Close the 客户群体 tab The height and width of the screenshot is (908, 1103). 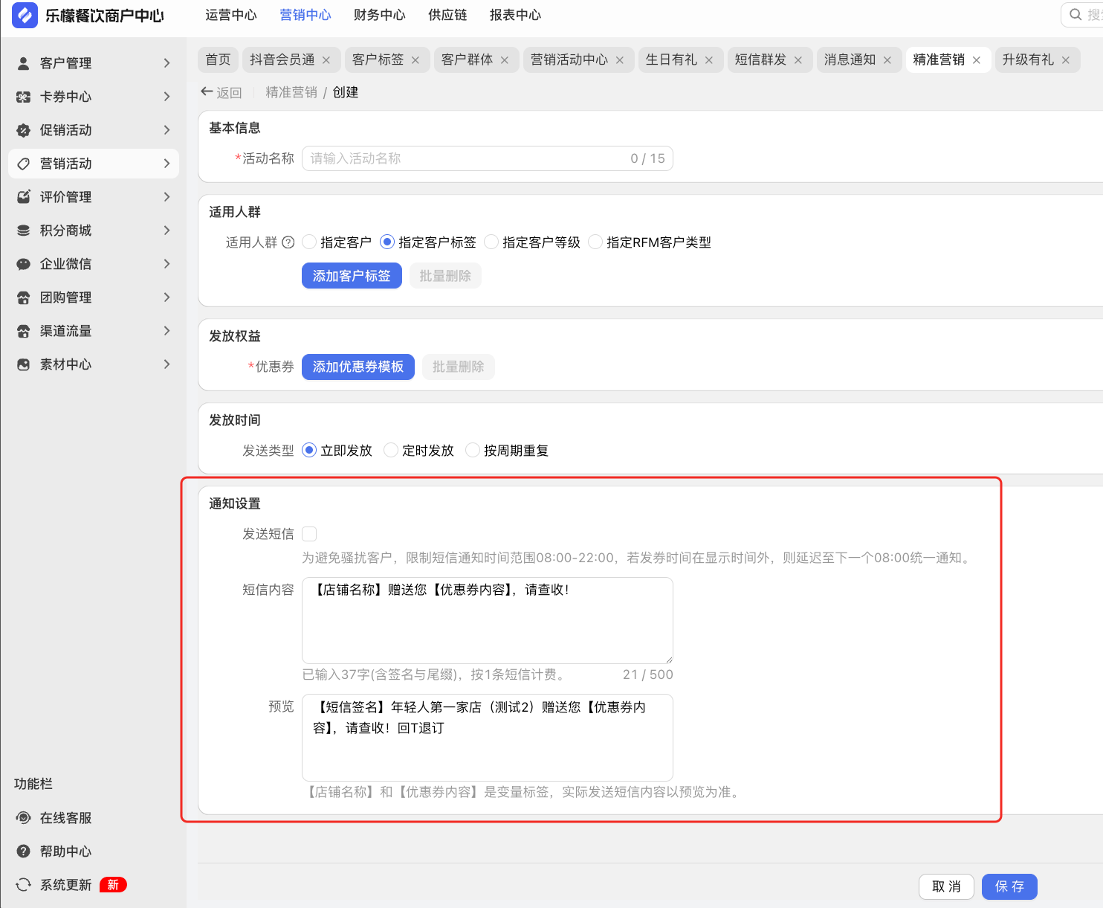505,60
